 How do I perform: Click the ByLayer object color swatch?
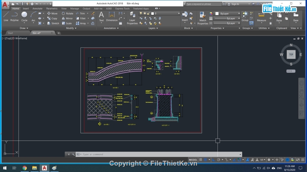217,14
